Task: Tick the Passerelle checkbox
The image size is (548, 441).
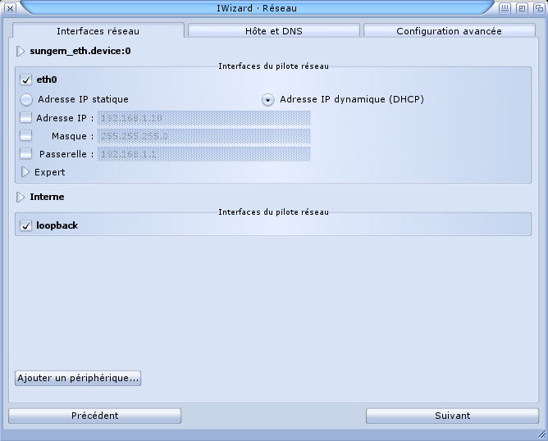Action: click(x=26, y=153)
